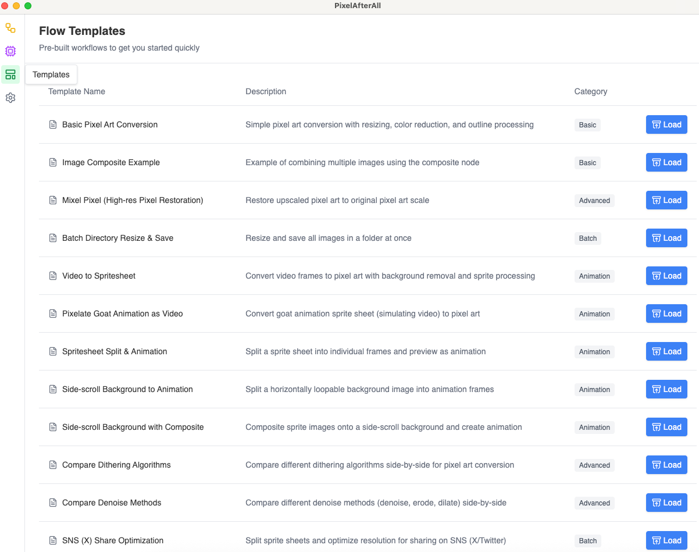Select the green Templates sidebar icon
This screenshot has width=699, height=552.
click(x=10, y=74)
